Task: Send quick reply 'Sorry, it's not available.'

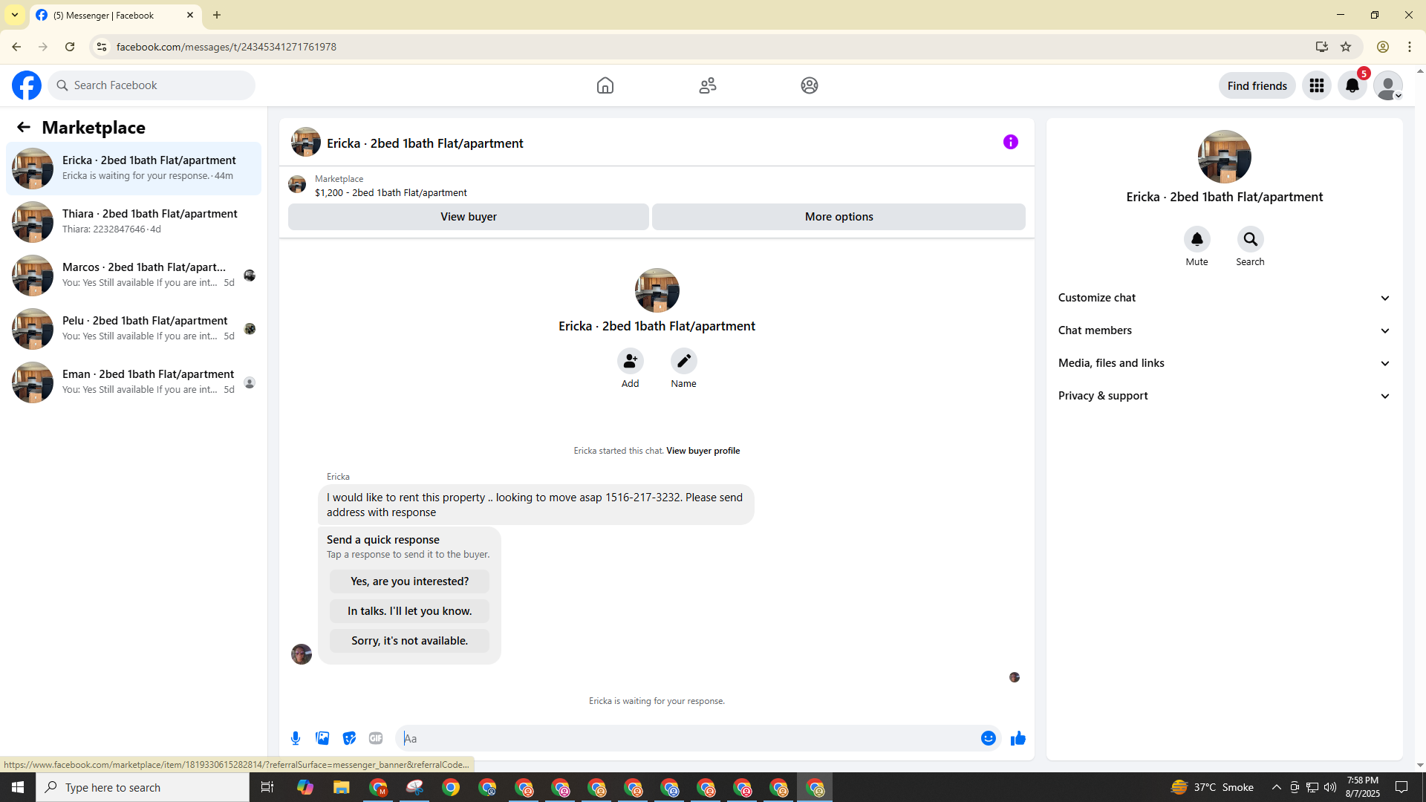Action: pos(409,641)
